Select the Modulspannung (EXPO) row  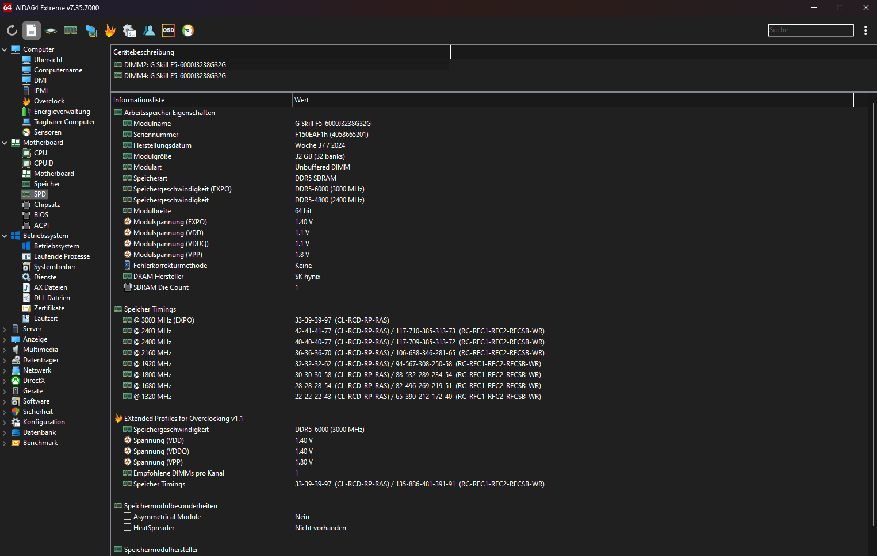489,222
